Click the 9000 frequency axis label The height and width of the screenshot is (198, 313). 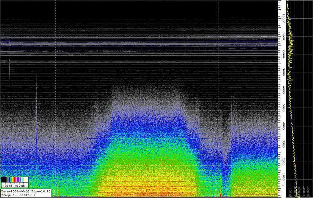283,37
